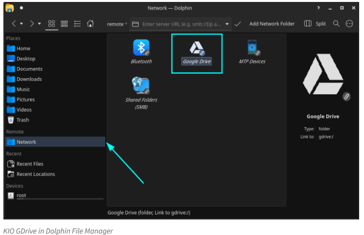The height and width of the screenshot is (235, 364).
Task: Open Downloads in the sidebar
Action: (x=29, y=79)
